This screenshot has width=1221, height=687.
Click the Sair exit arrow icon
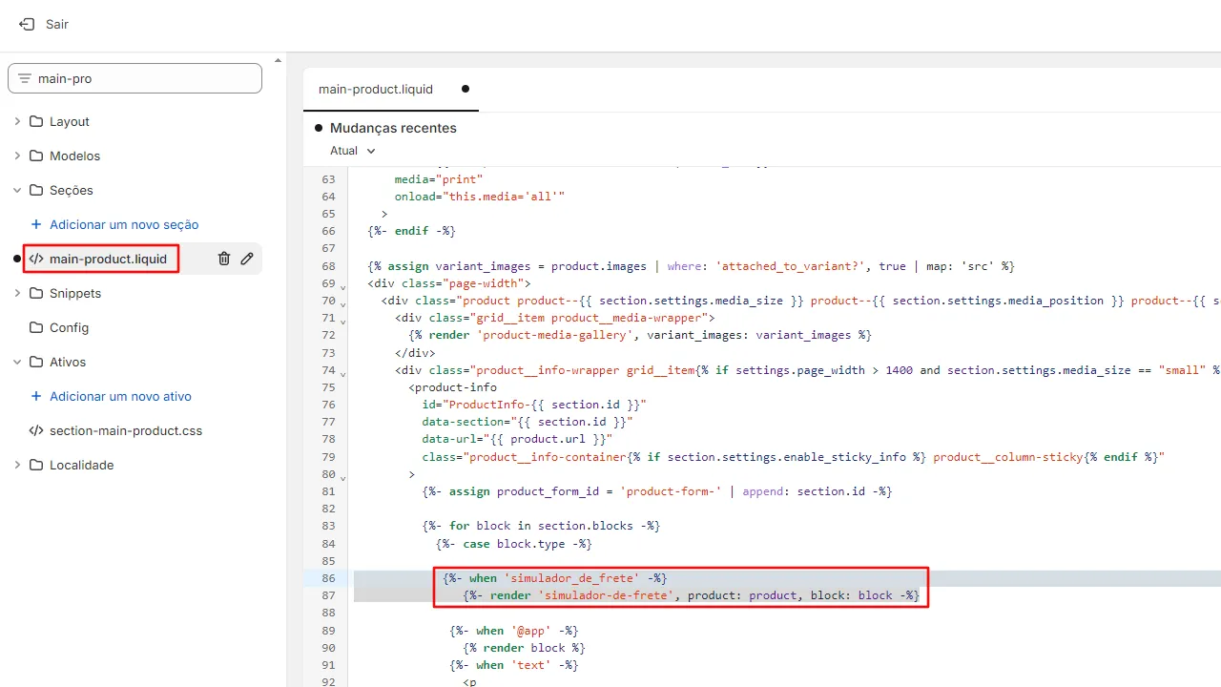click(x=27, y=24)
